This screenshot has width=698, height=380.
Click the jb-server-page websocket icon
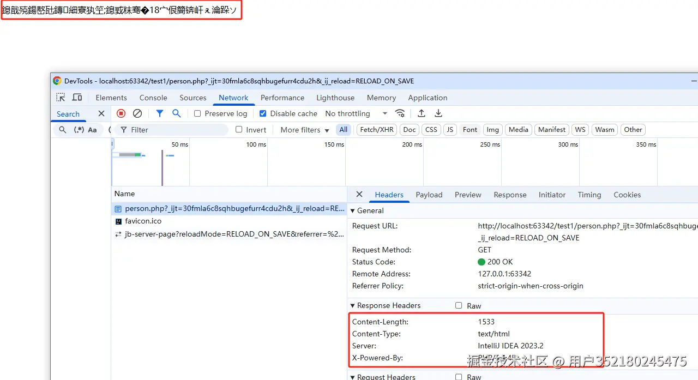pyautogui.click(x=118, y=234)
